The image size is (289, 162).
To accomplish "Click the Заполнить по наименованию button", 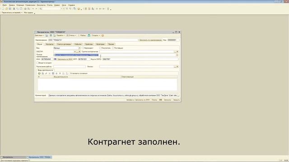I will pyautogui.click(x=150, y=40).
